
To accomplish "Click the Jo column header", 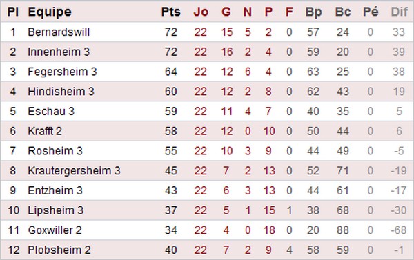I will 201,12.
